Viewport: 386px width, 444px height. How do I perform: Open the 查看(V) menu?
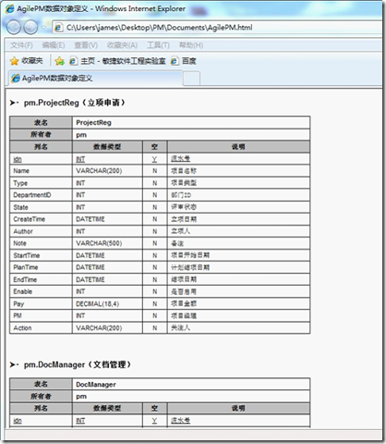(x=86, y=45)
